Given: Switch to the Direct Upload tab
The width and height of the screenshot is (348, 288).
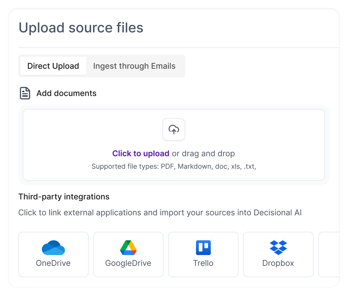Looking at the screenshot, I should (53, 66).
